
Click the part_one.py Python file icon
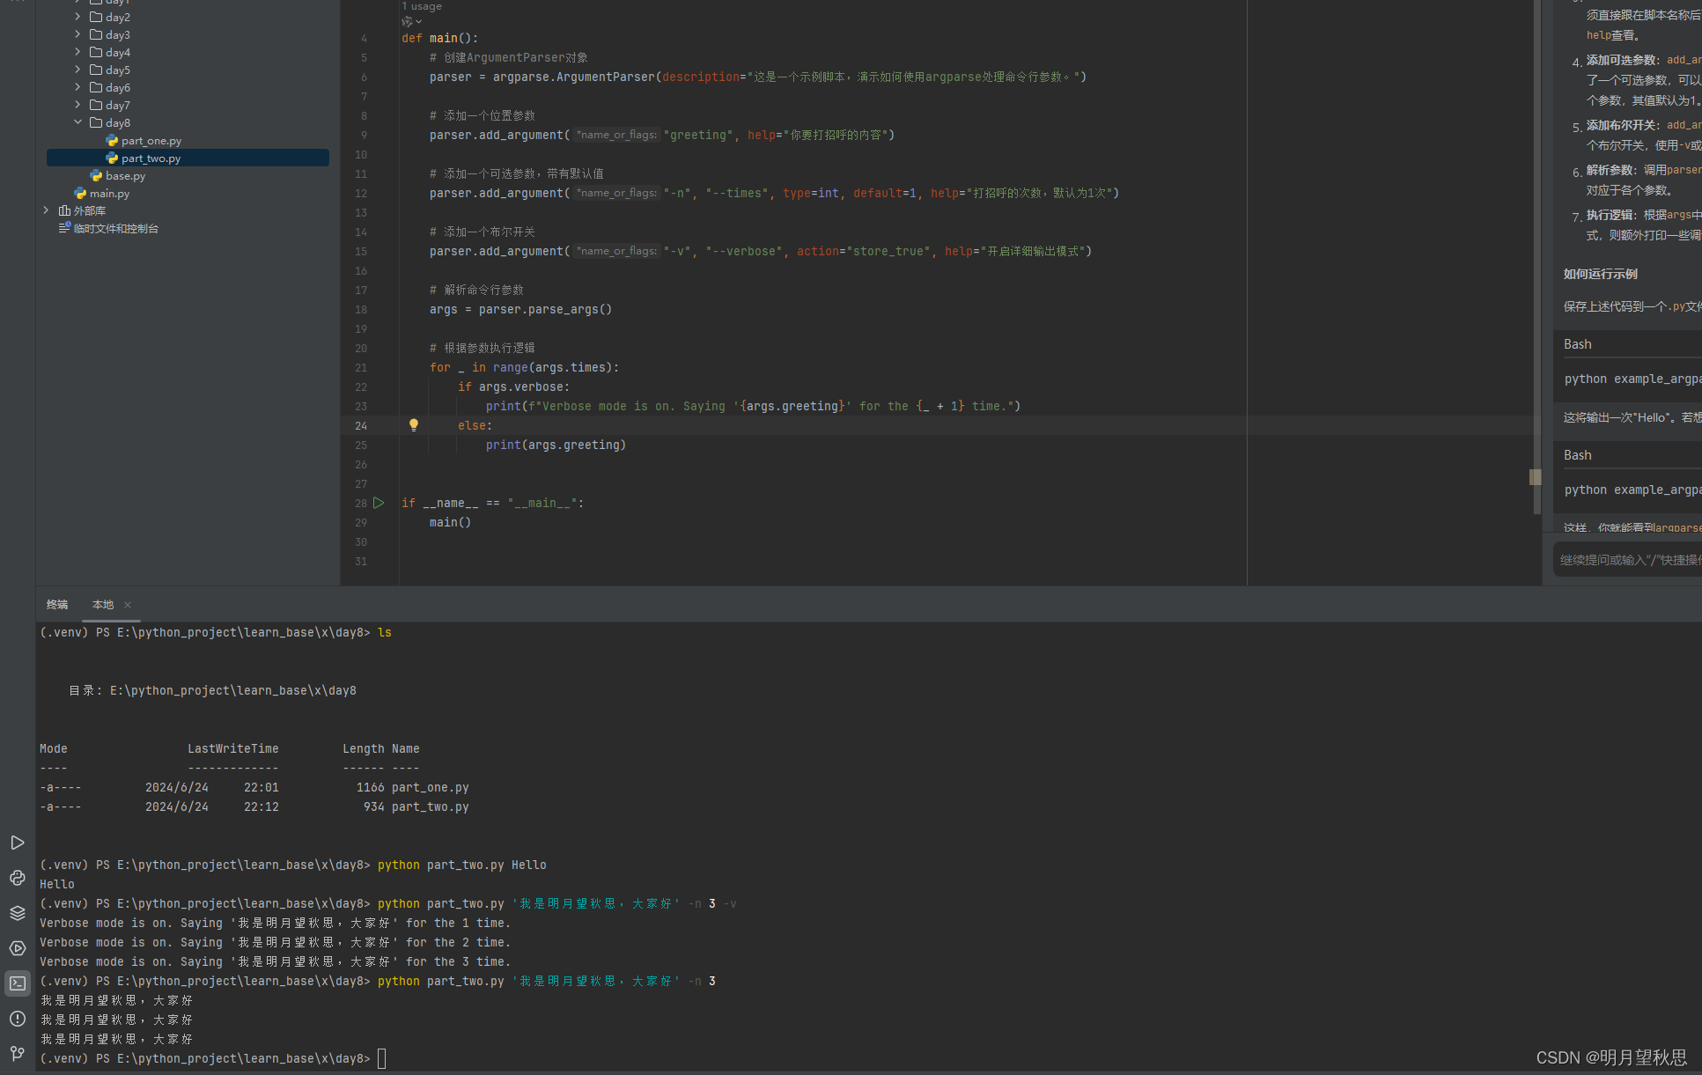[112, 141]
